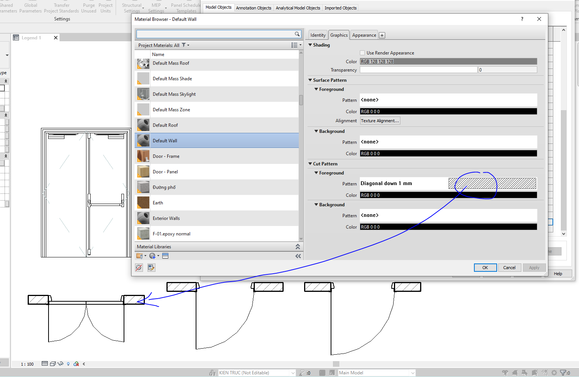Click the drag elements on selection icon
The width and height of the screenshot is (579, 377).
[545, 373]
